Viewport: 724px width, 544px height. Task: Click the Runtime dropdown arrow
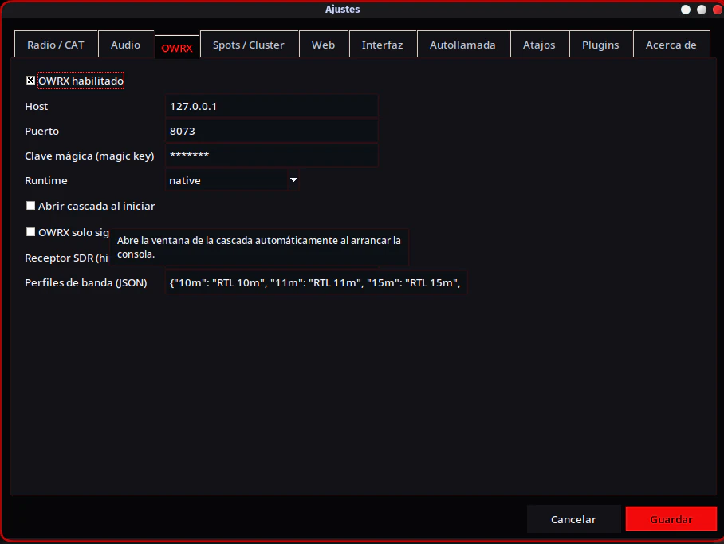[293, 179]
